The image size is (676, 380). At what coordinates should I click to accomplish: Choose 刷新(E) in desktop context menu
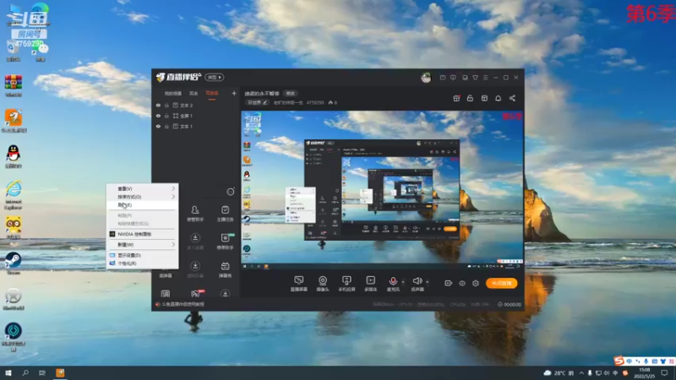[x=143, y=205]
